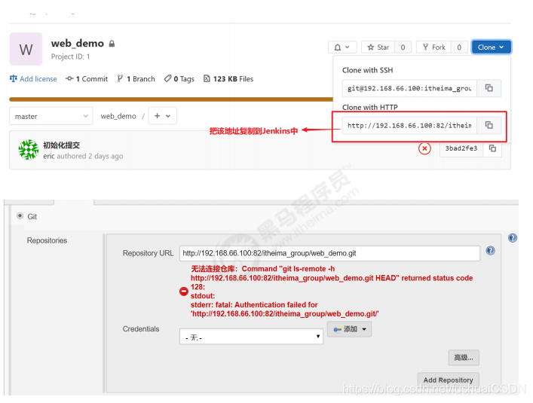
Task: Select the Git radio button
Action: [x=20, y=216]
